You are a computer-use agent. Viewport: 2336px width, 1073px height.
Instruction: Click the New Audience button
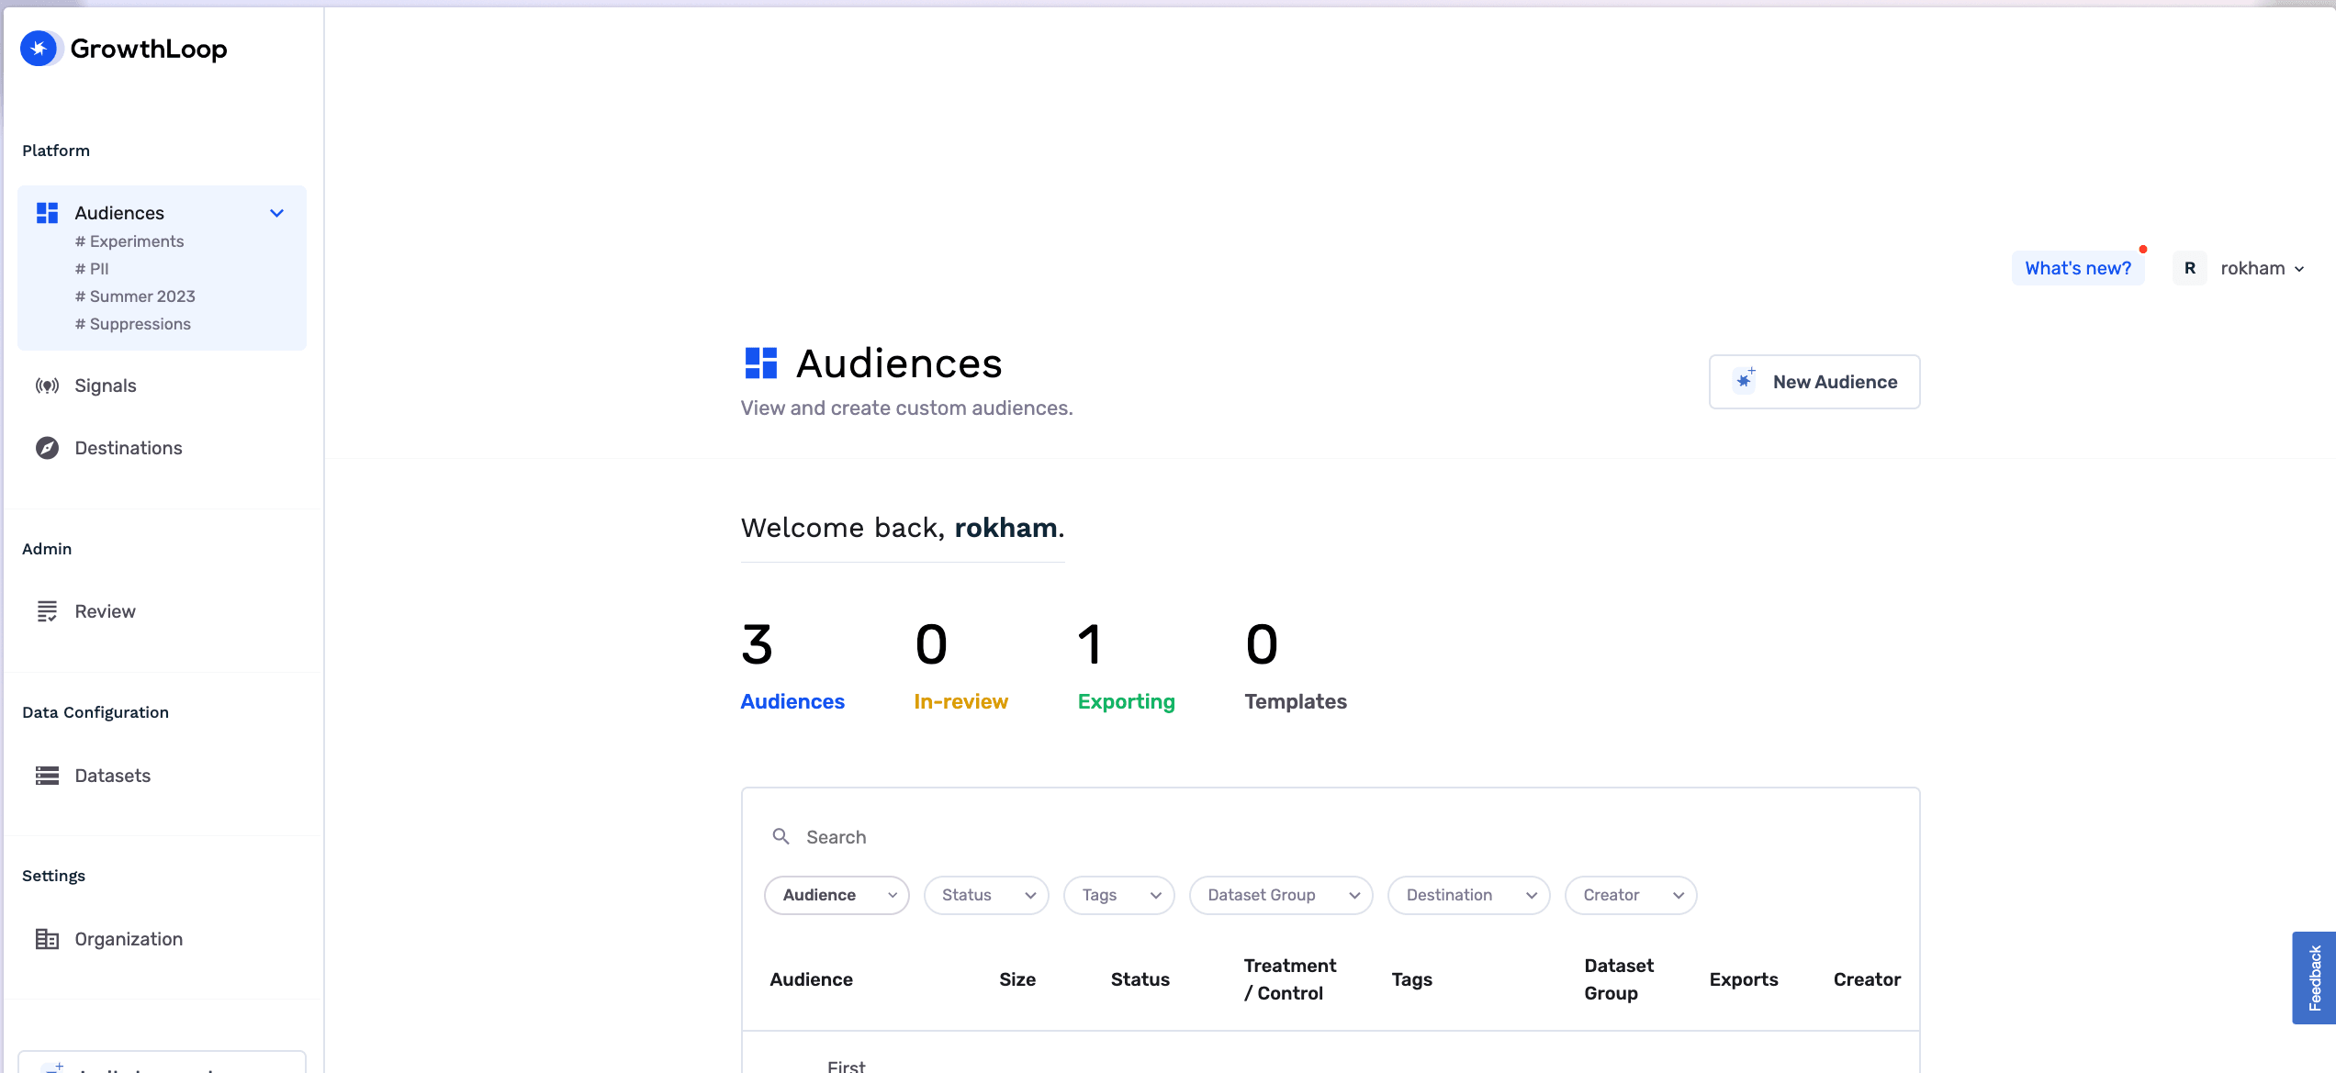(x=1814, y=382)
